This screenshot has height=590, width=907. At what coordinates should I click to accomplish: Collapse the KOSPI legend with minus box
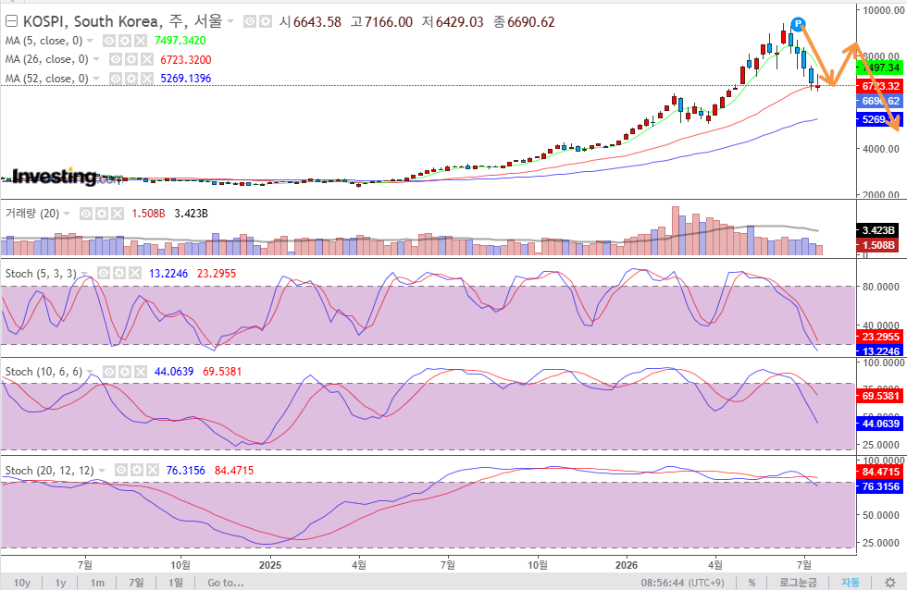(11, 22)
